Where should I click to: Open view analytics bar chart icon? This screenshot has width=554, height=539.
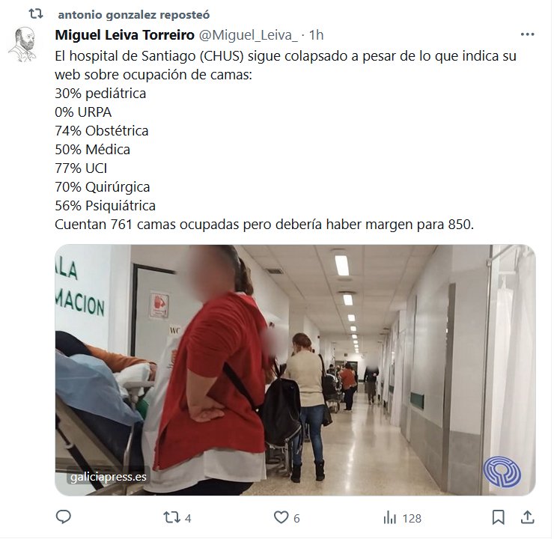point(390,518)
